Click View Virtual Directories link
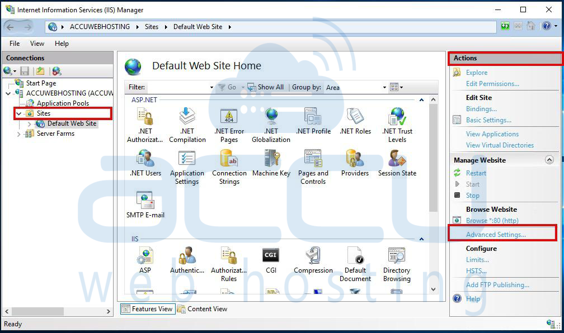The width and height of the screenshot is (564, 333). click(500, 145)
